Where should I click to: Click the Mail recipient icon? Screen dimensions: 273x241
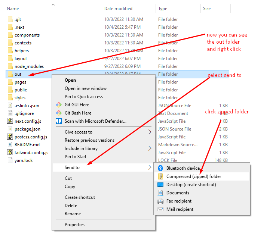[160, 209]
